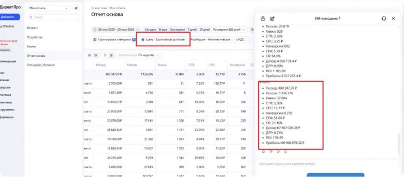The height and width of the screenshot is (177, 404).
Task: Click the Статистика breadcrumb link
Action: [99, 8]
